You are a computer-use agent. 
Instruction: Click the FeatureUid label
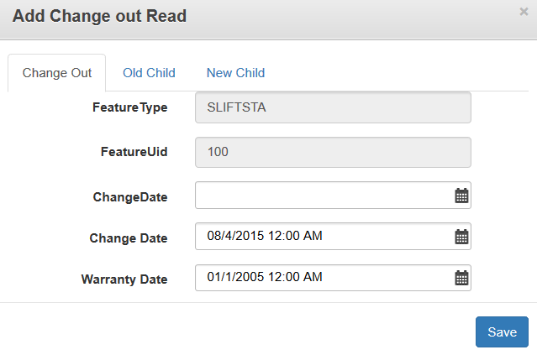(x=134, y=152)
